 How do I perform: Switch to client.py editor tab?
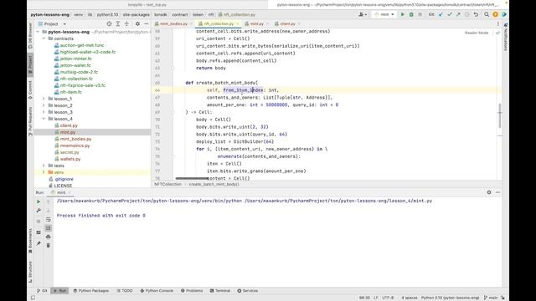tap(287, 24)
